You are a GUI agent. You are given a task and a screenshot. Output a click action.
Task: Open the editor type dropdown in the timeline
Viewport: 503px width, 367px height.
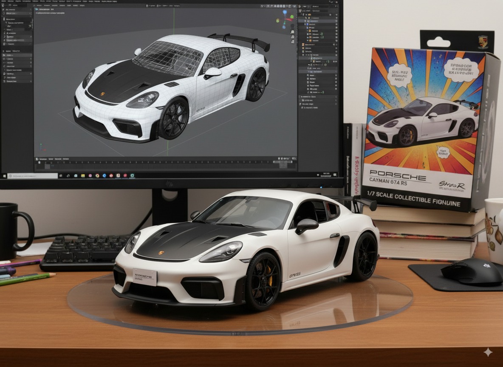pyautogui.click(x=37, y=159)
